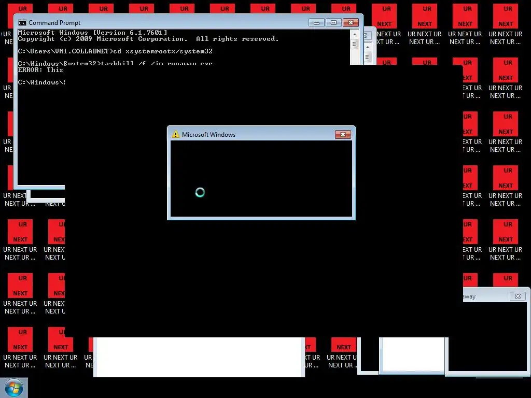The width and height of the screenshot is (531, 398).
Task: Click the 'cd %systemroot%/system32' command line
Action: coord(115,51)
